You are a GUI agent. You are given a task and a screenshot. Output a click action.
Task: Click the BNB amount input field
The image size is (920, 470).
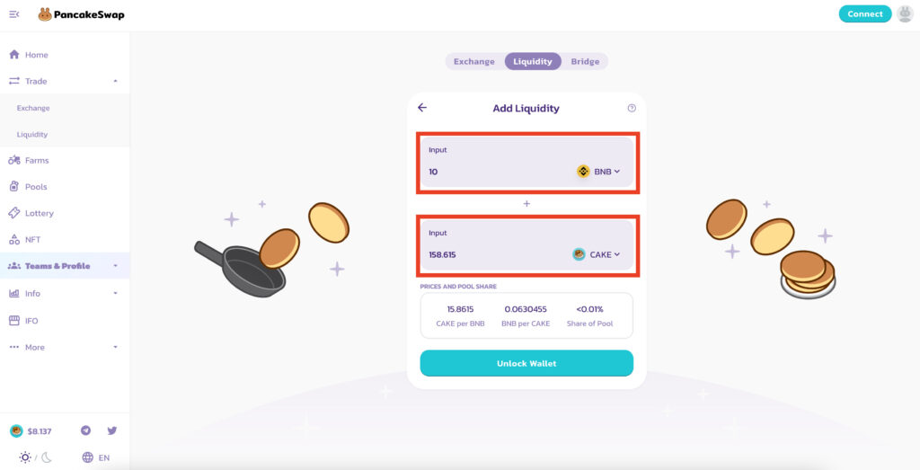click(499, 172)
